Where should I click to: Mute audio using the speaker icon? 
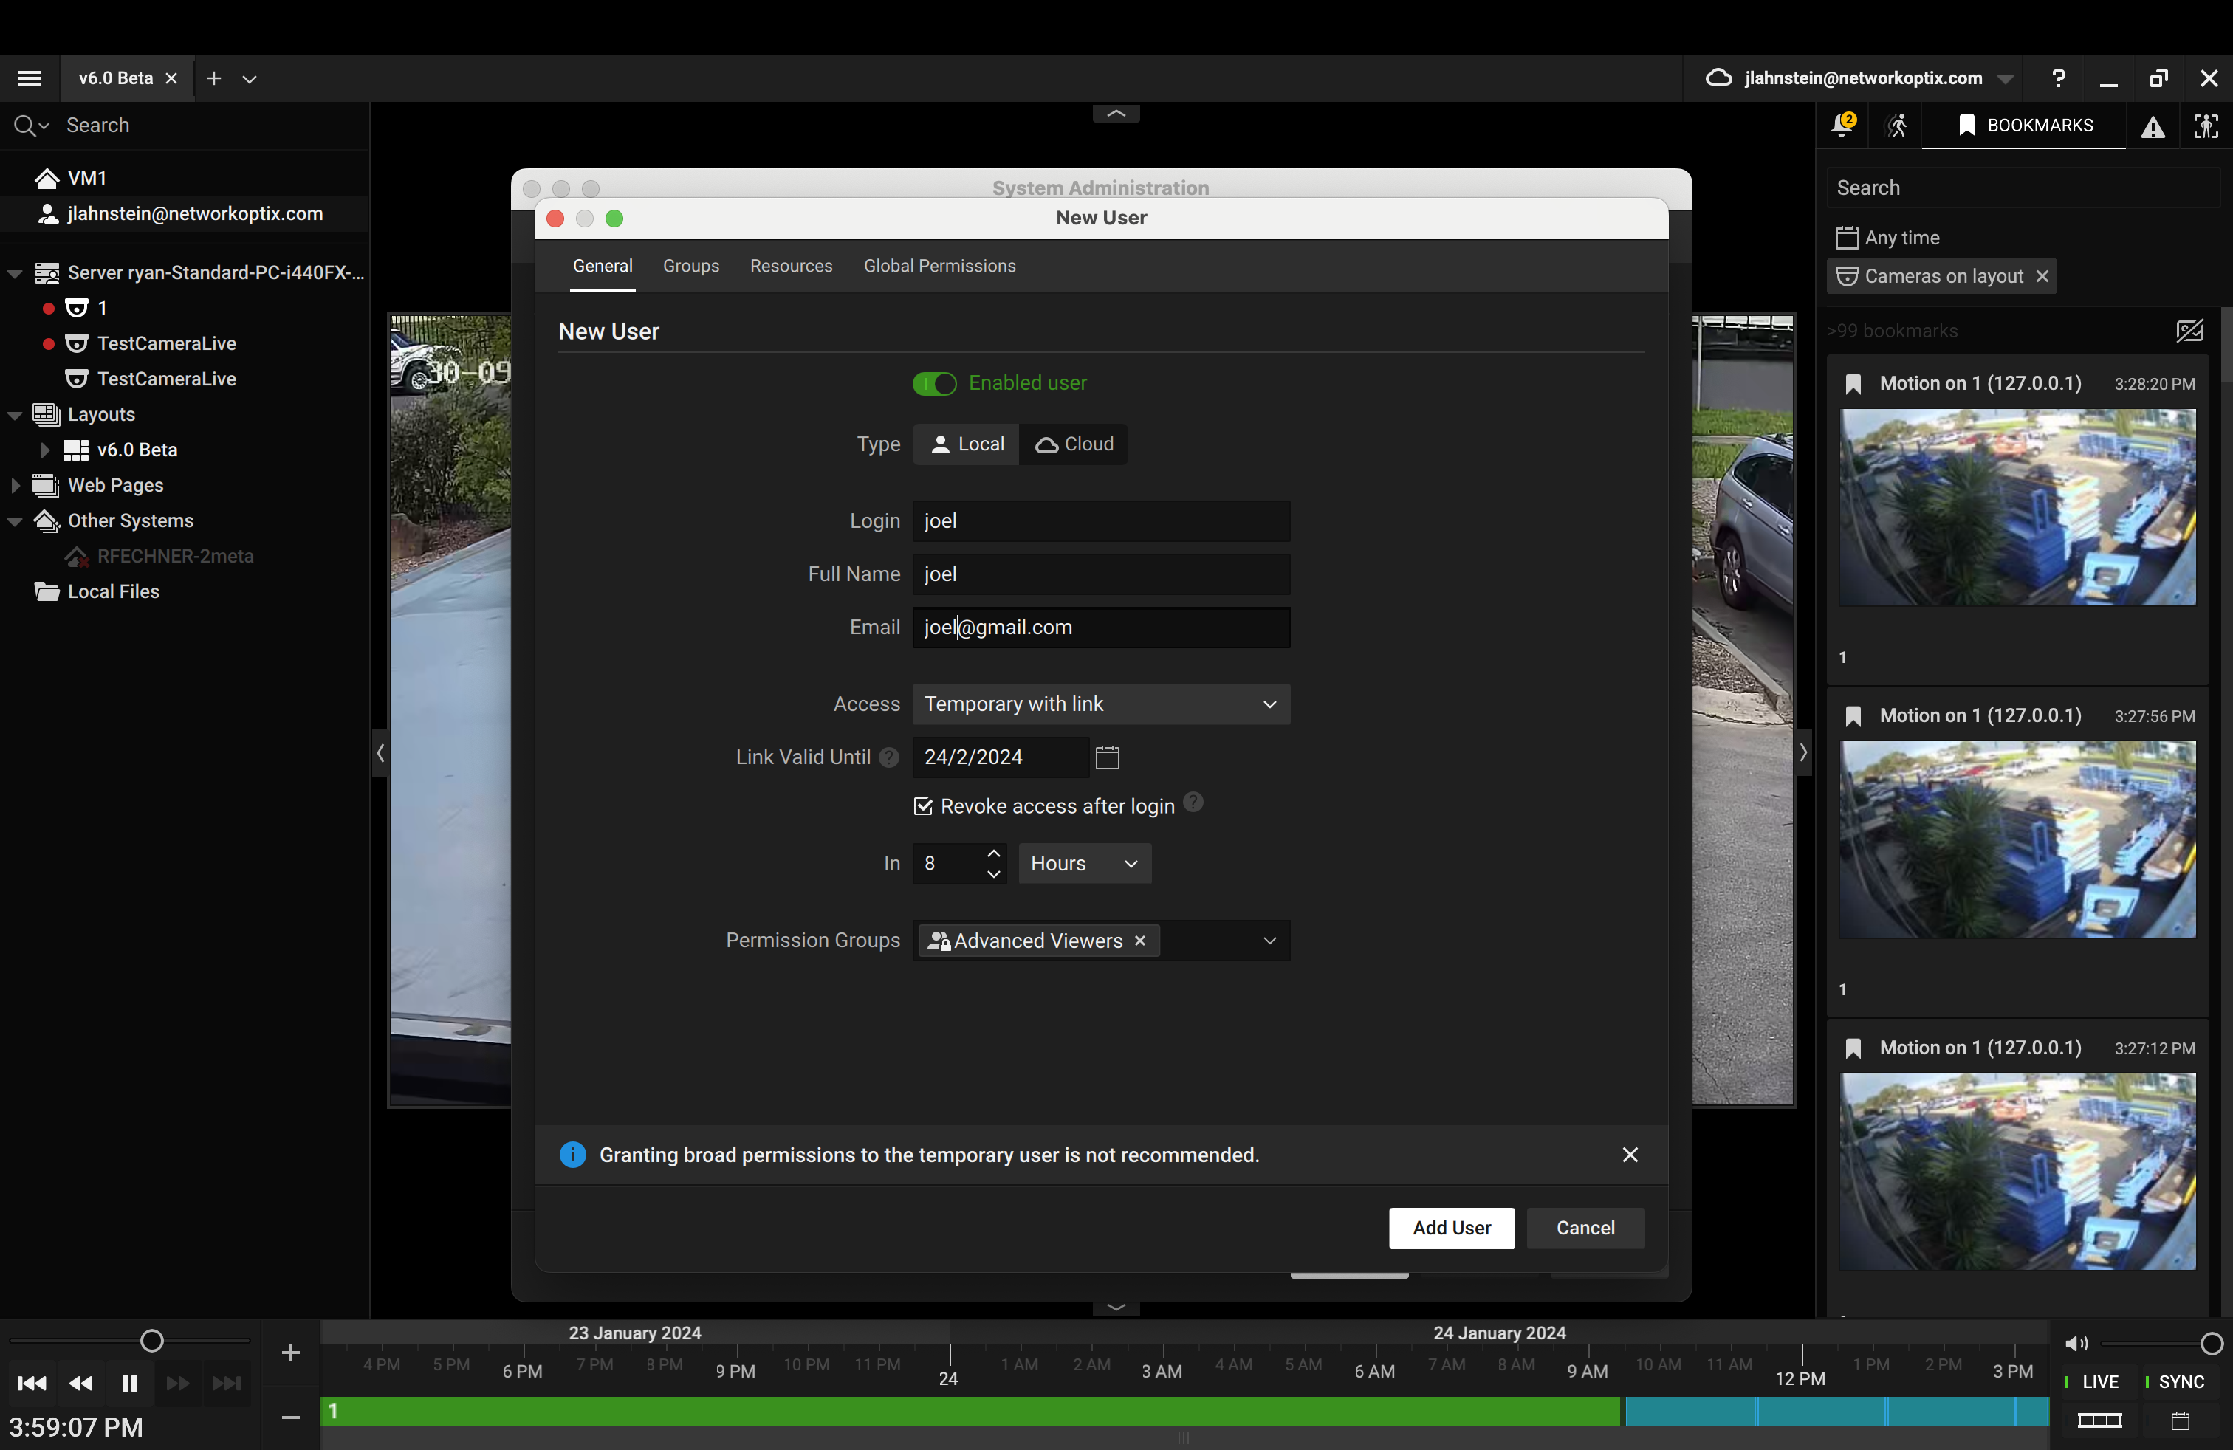tap(2076, 1344)
